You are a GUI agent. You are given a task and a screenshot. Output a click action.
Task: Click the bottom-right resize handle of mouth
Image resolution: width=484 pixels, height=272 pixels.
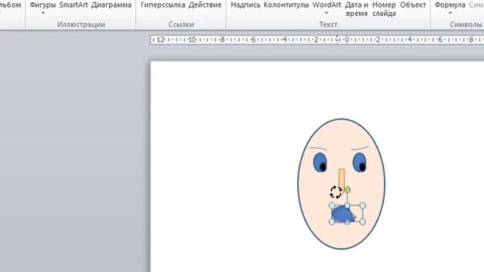(x=363, y=221)
